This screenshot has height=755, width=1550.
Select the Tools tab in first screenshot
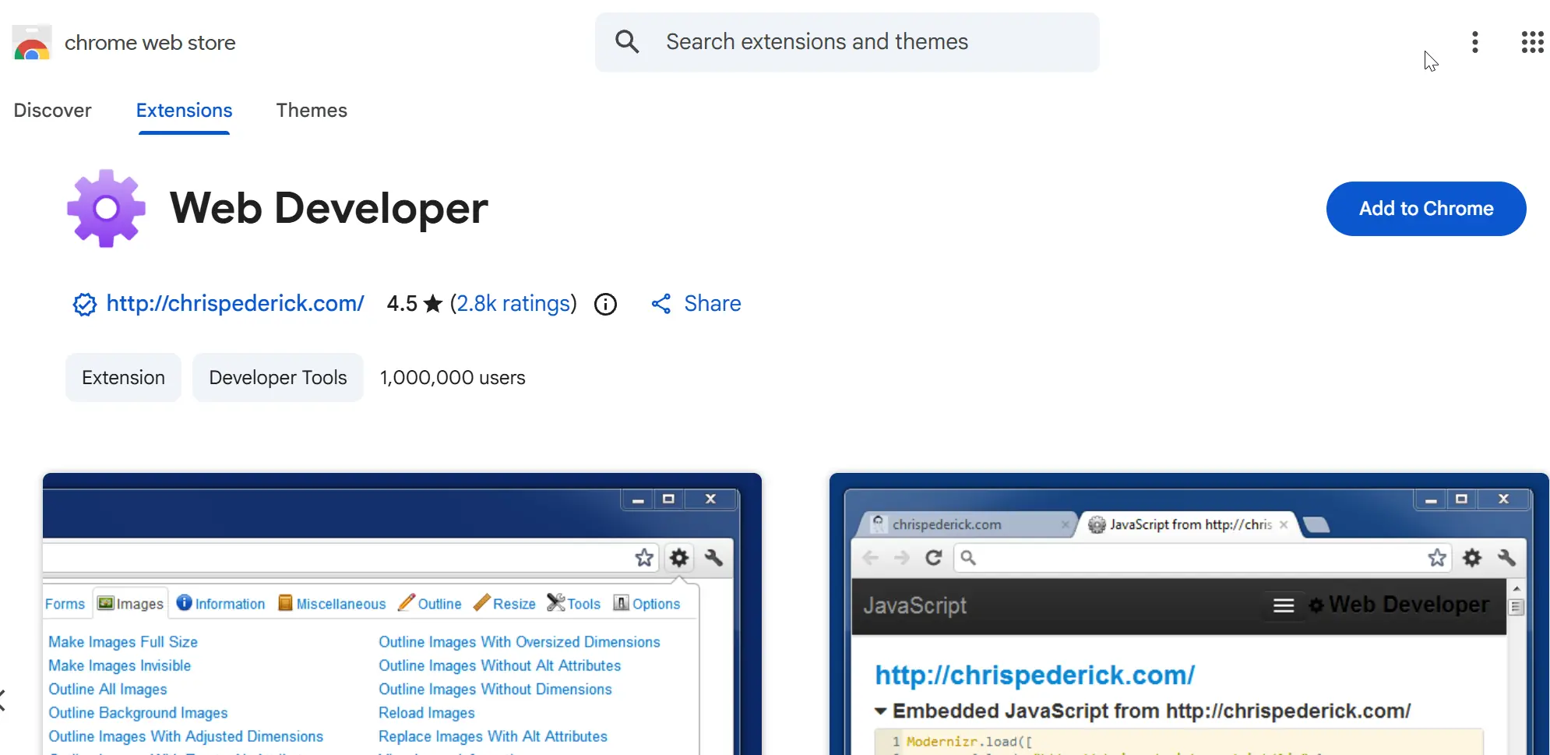click(574, 604)
